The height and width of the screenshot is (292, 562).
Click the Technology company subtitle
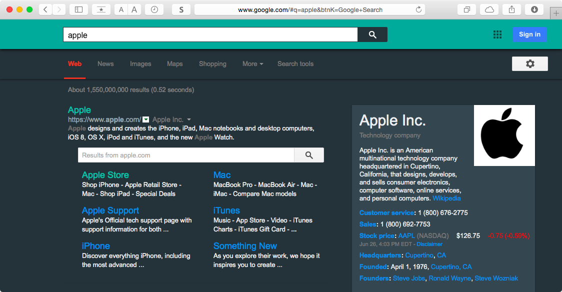390,135
